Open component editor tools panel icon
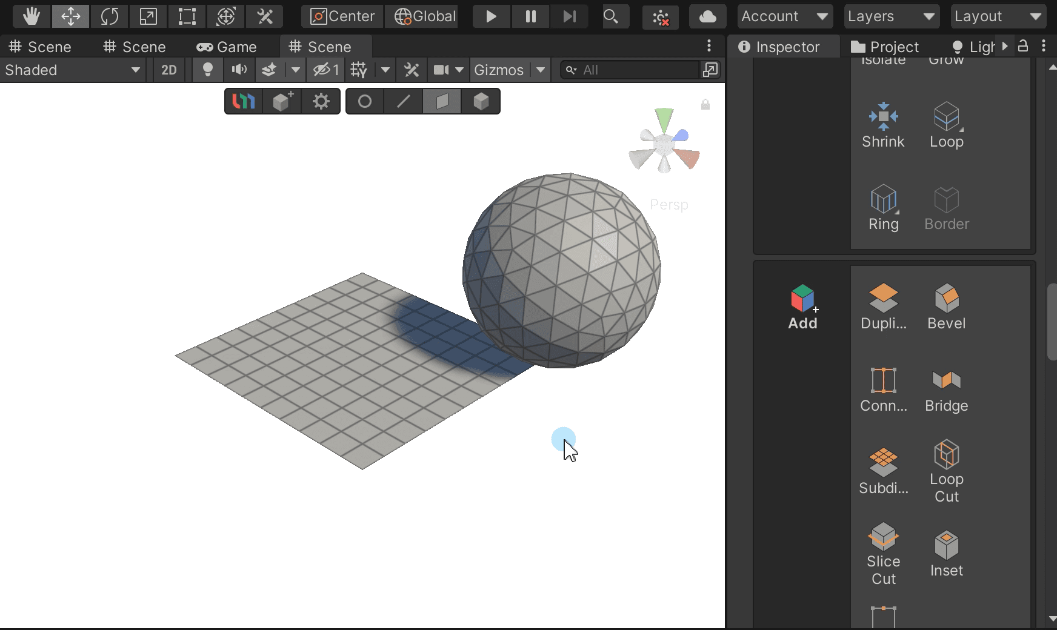Image resolution: width=1057 pixels, height=630 pixels. (x=412, y=70)
